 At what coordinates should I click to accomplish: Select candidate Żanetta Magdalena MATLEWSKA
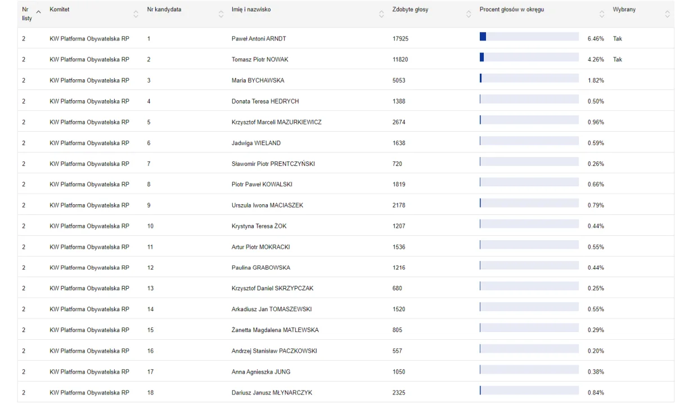click(275, 330)
